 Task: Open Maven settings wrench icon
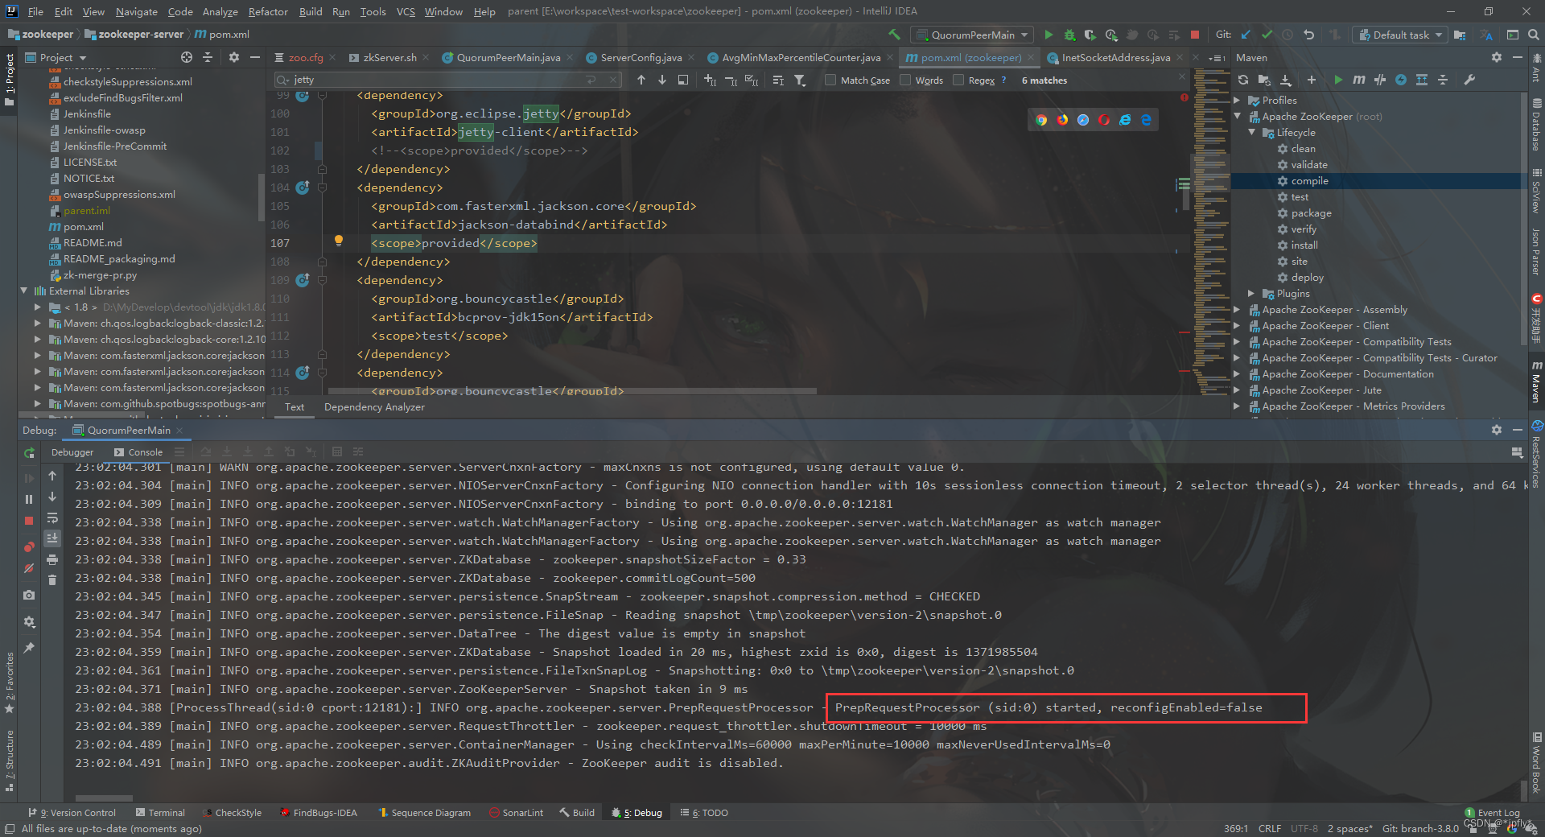click(x=1469, y=80)
